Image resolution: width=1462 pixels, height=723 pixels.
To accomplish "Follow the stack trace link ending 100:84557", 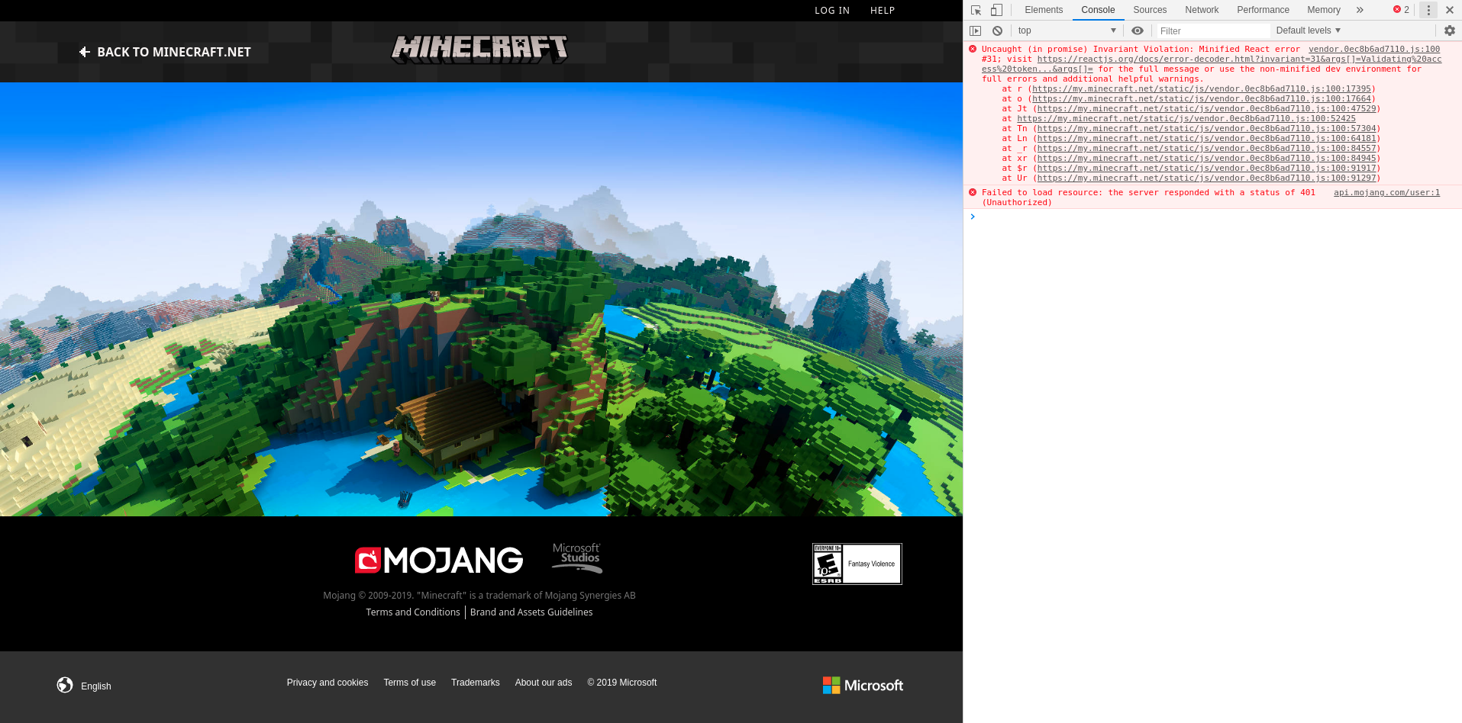I will [x=1206, y=149].
